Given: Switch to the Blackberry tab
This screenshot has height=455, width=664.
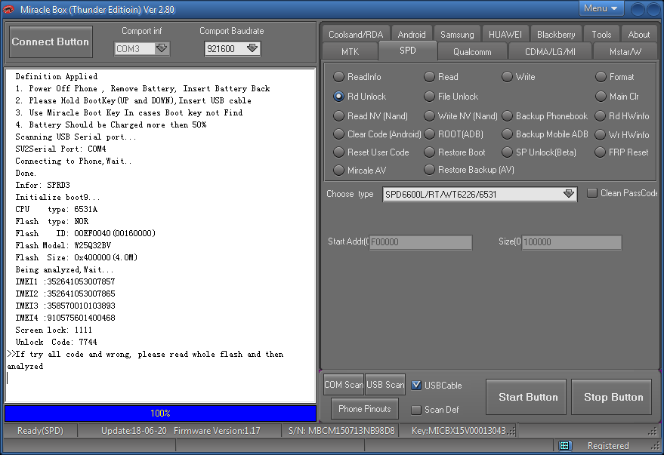Looking at the screenshot, I should [x=556, y=34].
